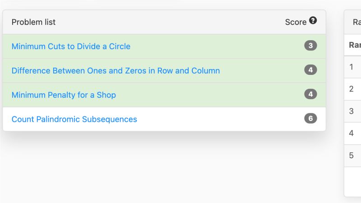Click the bold Rank column header
This screenshot has height=203, width=361.
pyautogui.click(x=355, y=45)
